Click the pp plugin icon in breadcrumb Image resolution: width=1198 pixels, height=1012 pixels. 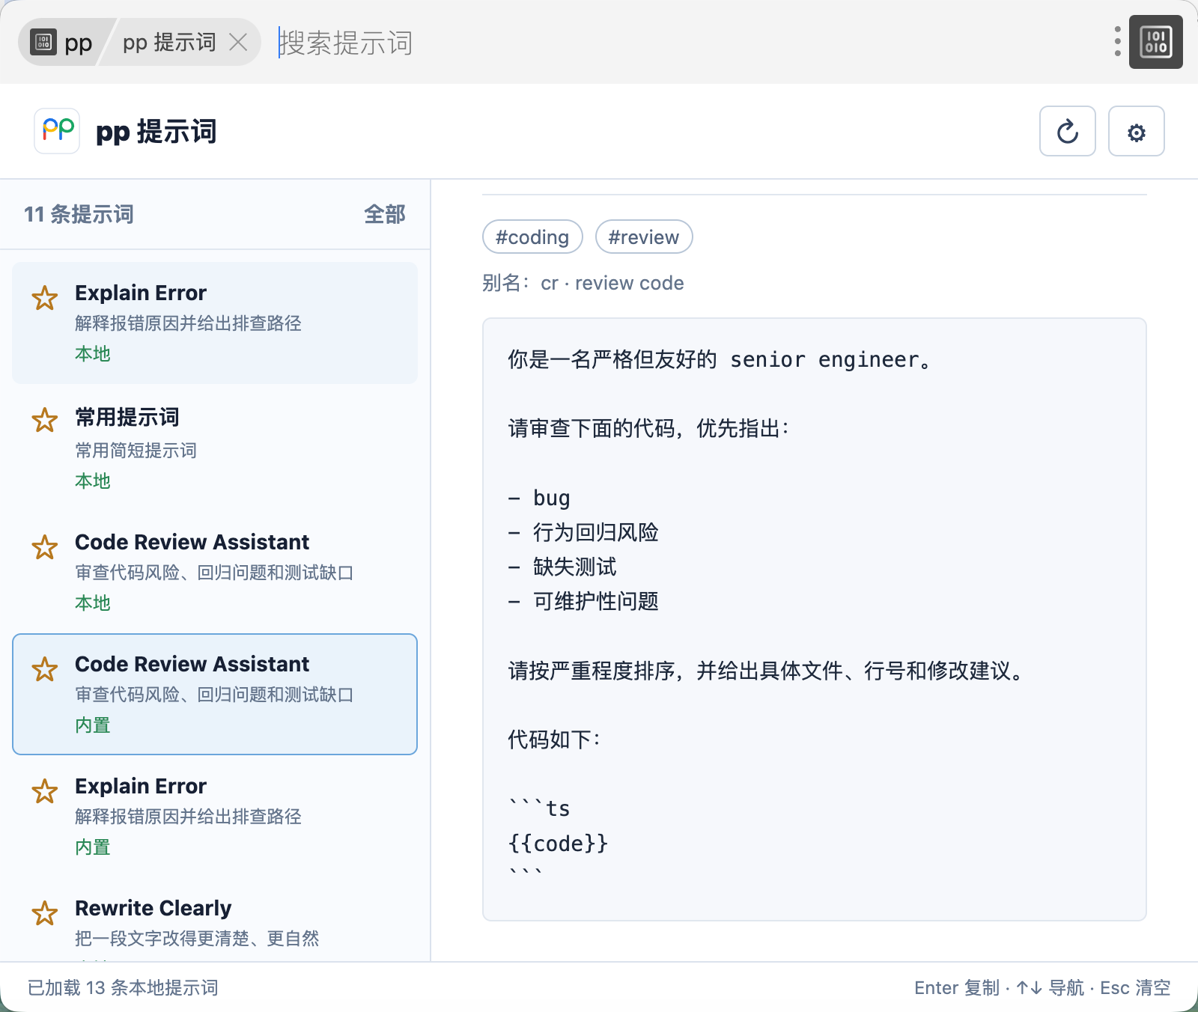(x=43, y=42)
